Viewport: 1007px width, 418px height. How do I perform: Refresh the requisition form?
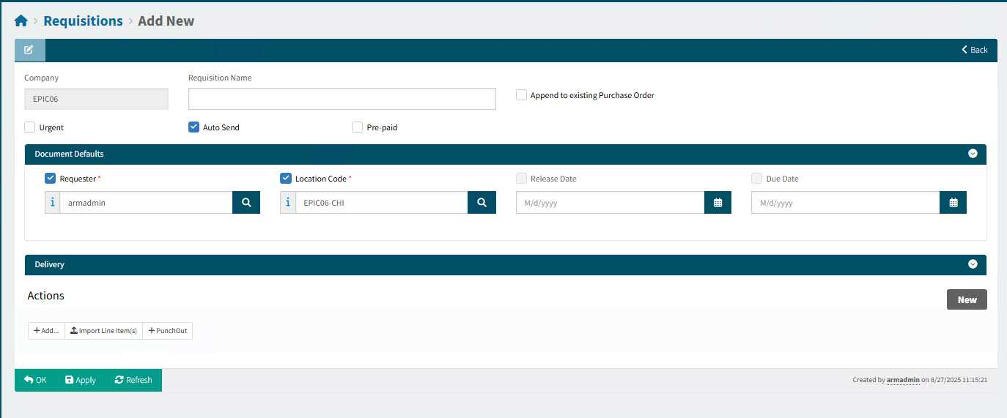[133, 380]
